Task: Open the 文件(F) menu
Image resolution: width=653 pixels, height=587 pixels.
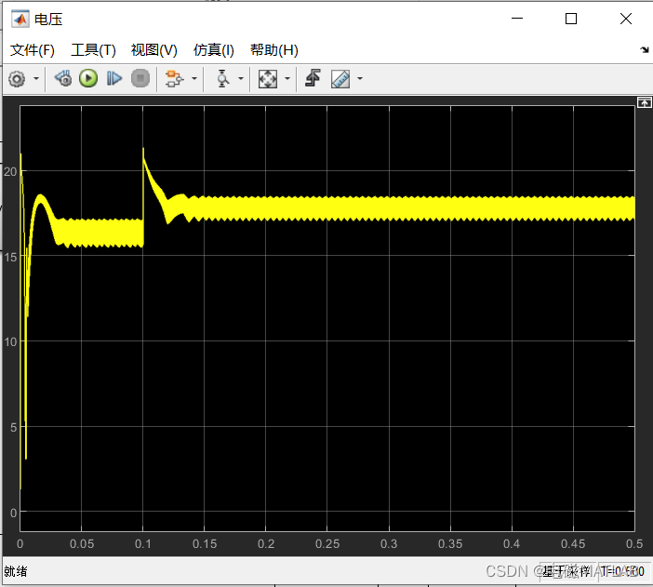Action: point(32,50)
